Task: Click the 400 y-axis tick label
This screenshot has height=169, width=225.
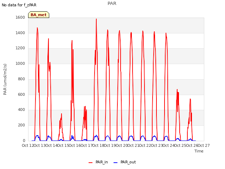Action: coord(21,110)
